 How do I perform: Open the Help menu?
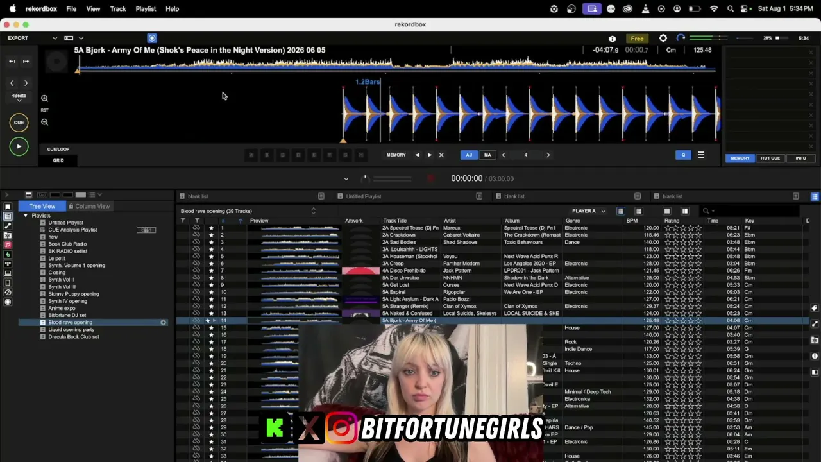tap(173, 9)
